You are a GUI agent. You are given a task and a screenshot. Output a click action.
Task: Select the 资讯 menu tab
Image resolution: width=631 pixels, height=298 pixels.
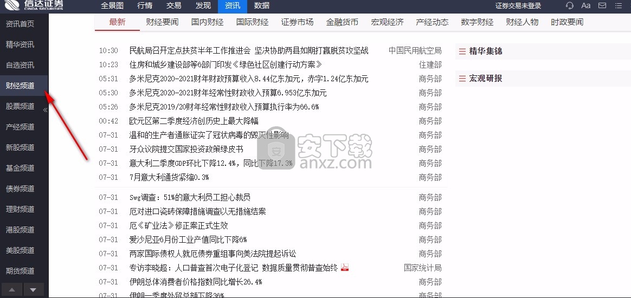pos(233,5)
